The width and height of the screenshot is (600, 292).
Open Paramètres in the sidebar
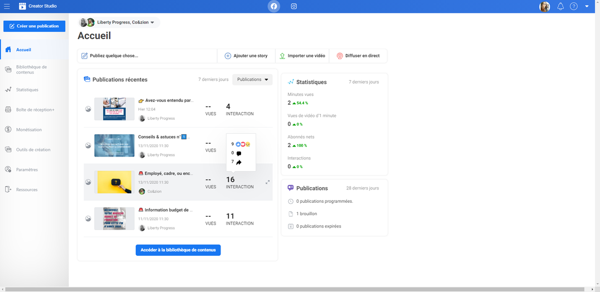click(27, 169)
